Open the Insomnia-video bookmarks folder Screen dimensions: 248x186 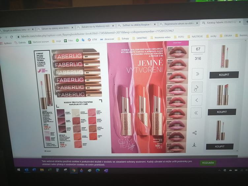tap(161, 38)
